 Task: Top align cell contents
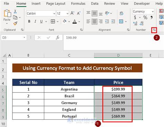(88, 13)
